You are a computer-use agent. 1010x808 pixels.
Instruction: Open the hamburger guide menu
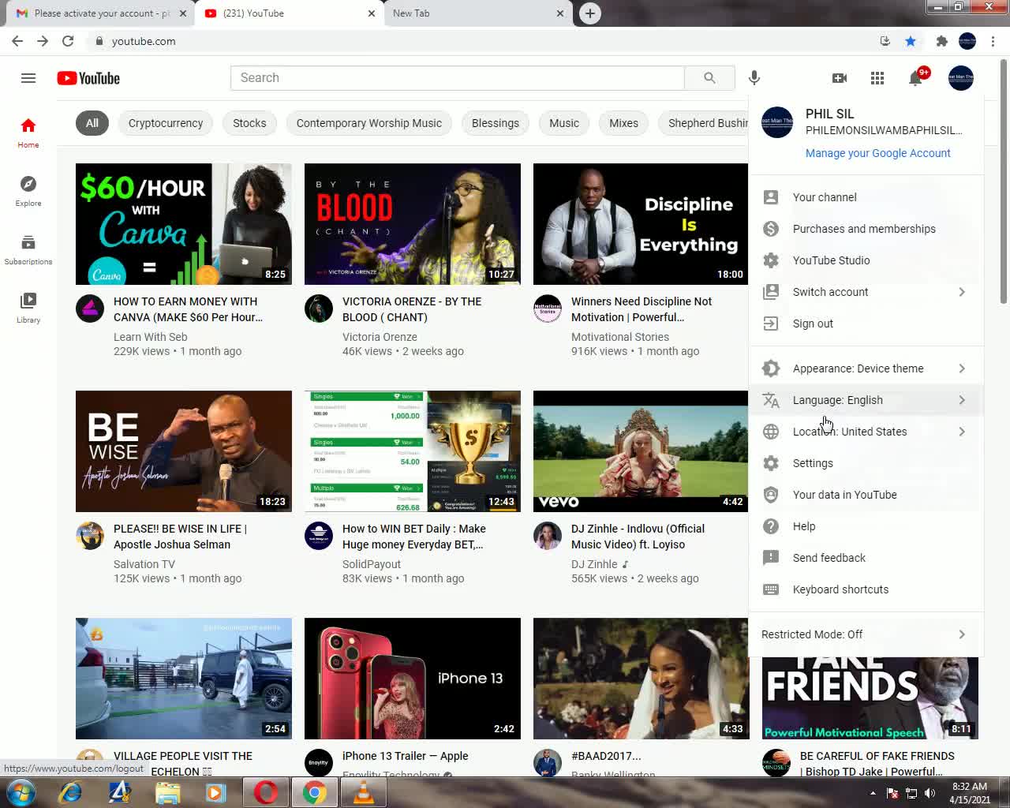click(28, 78)
